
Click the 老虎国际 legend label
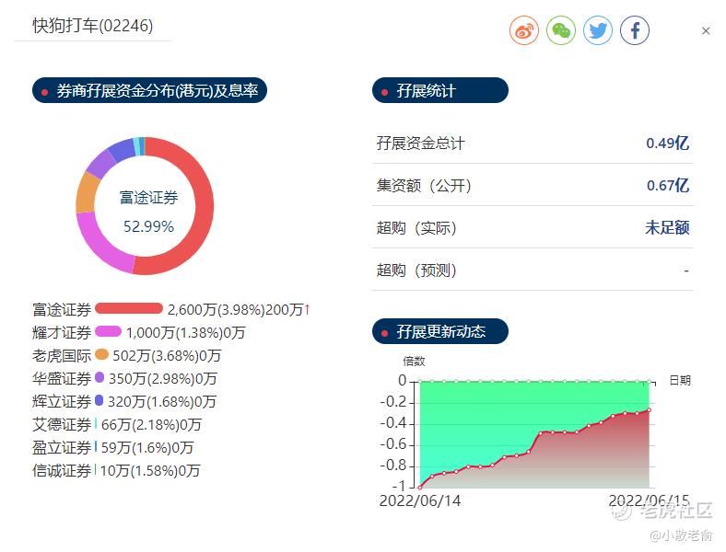coord(62,355)
